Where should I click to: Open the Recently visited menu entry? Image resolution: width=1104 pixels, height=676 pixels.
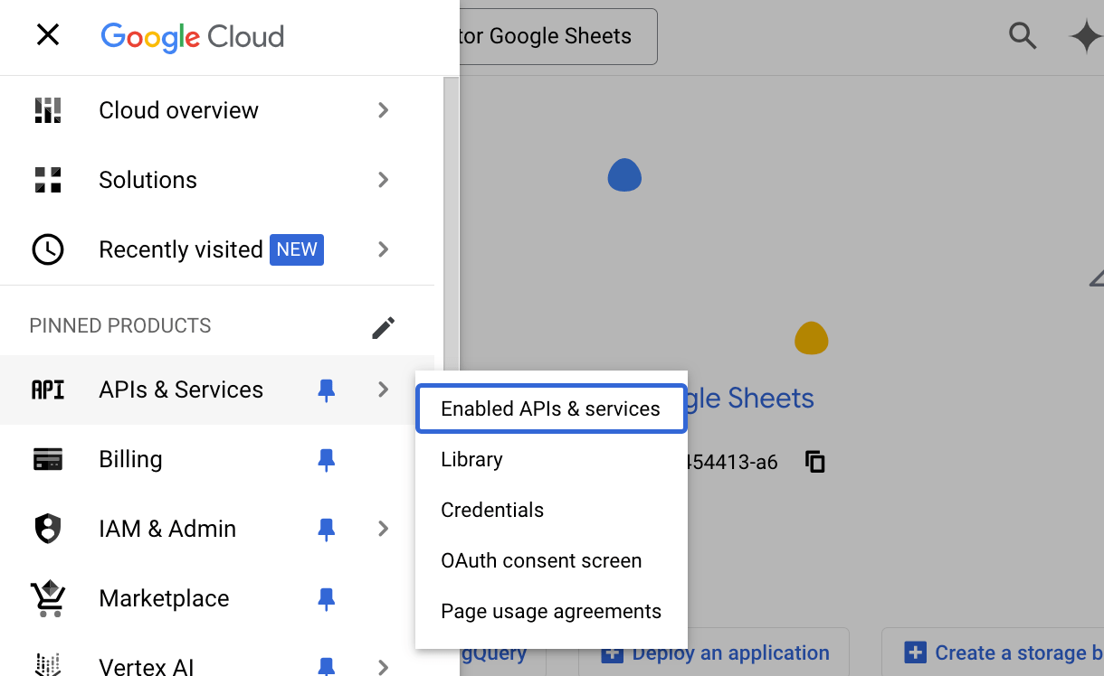pyautogui.click(x=217, y=249)
